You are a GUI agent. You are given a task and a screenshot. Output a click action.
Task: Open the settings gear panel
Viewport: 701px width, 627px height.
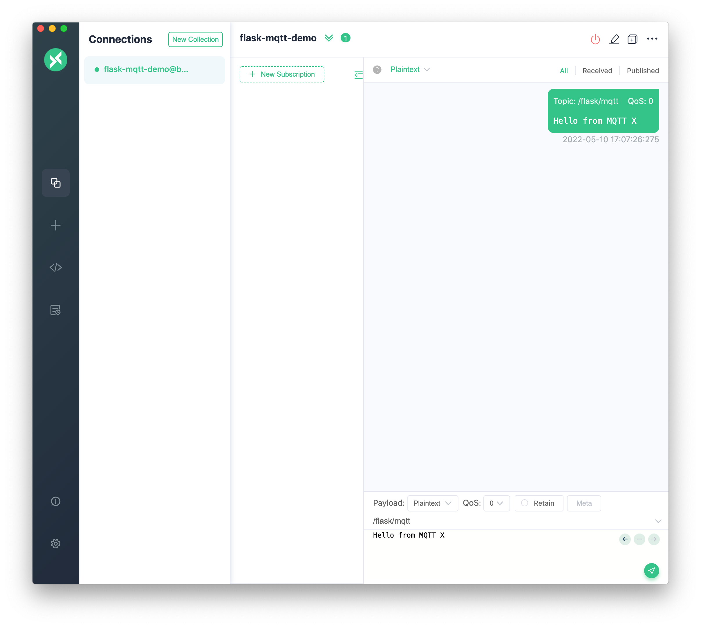point(56,543)
